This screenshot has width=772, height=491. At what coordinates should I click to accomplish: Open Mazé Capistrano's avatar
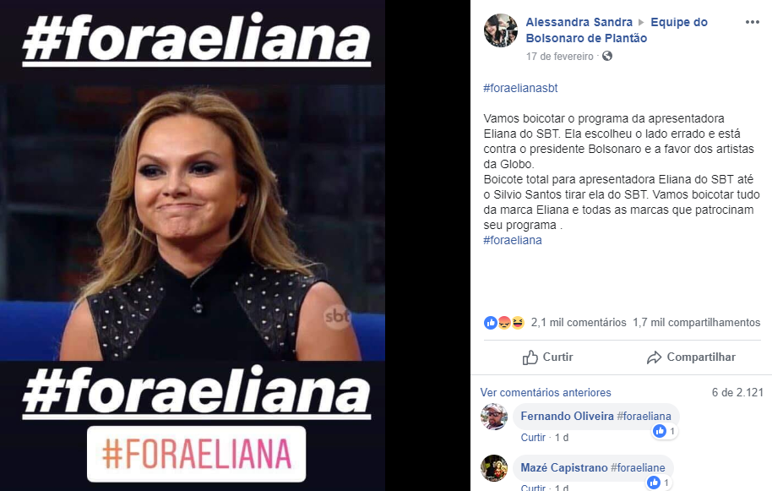[x=494, y=468]
